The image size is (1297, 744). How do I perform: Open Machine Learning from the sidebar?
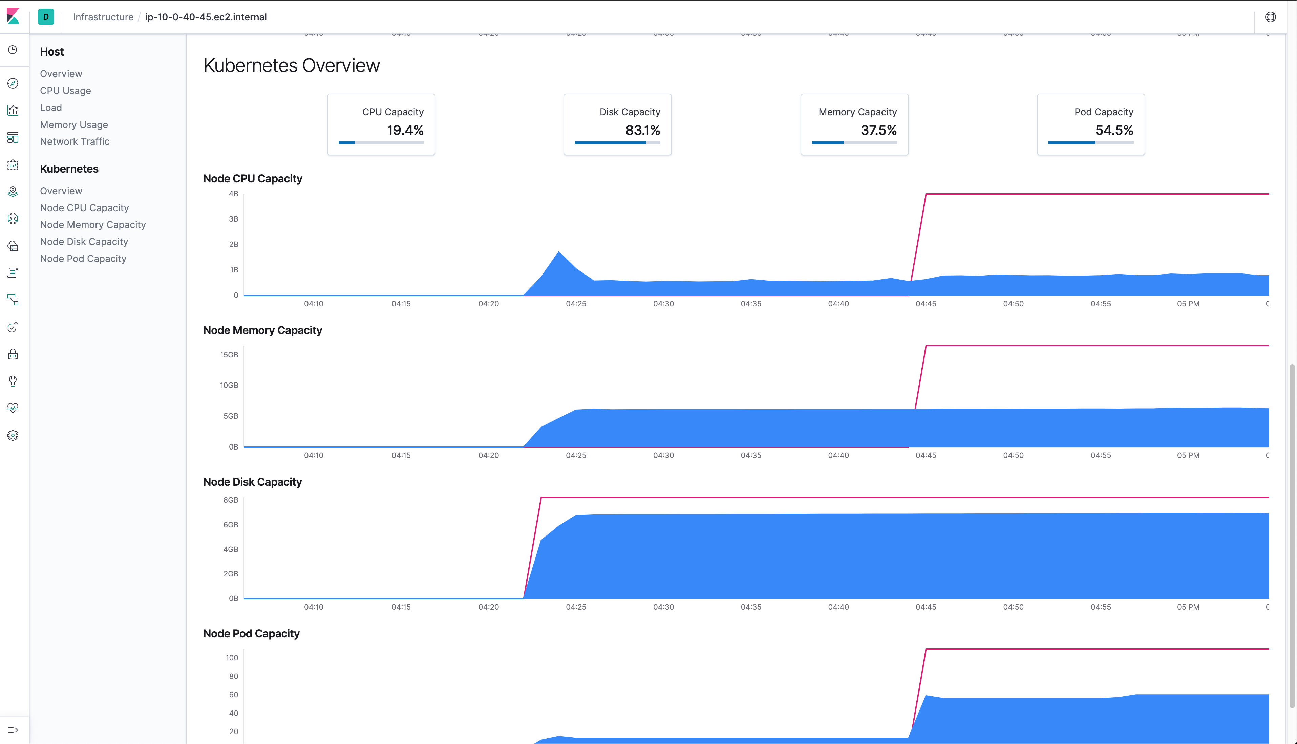pos(13,219)
